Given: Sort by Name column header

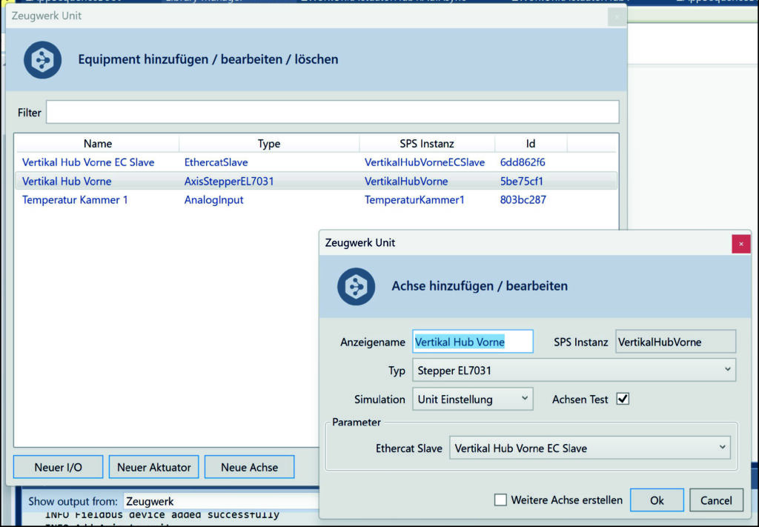Looking at the screenshot, I should click(97, 143).
